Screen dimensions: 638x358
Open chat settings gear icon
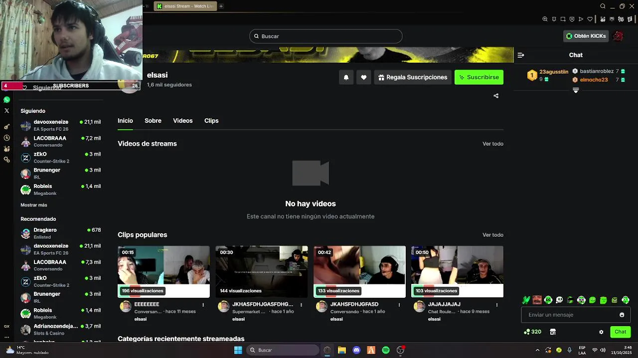click(x=601, y=332)
